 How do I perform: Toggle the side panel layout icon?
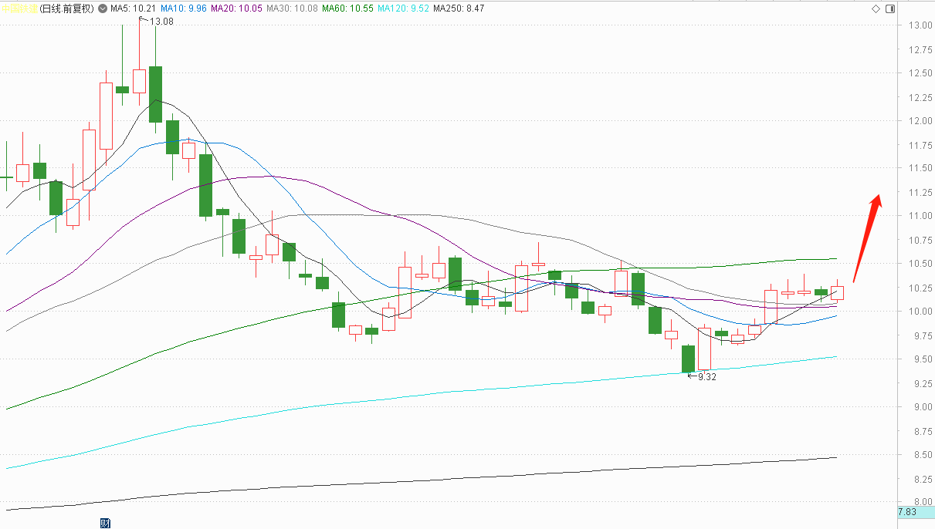click(x=890, y=8)
